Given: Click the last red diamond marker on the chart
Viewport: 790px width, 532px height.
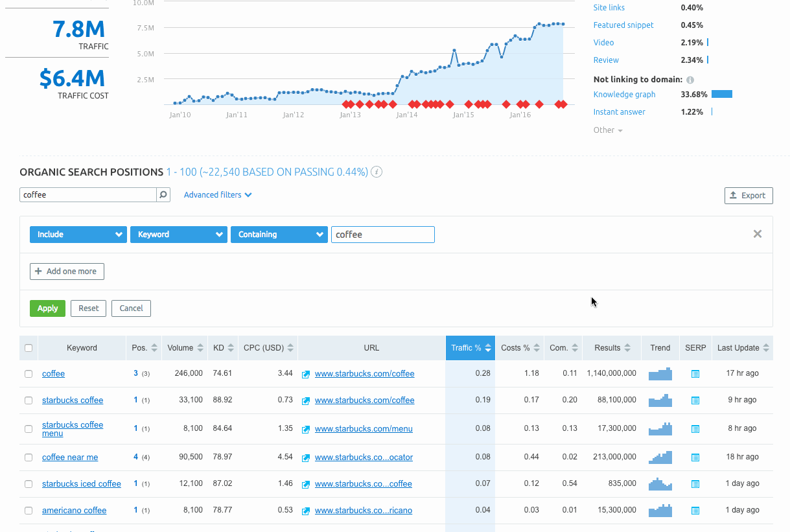Looking at the screenshot, I should pos(563,104).
